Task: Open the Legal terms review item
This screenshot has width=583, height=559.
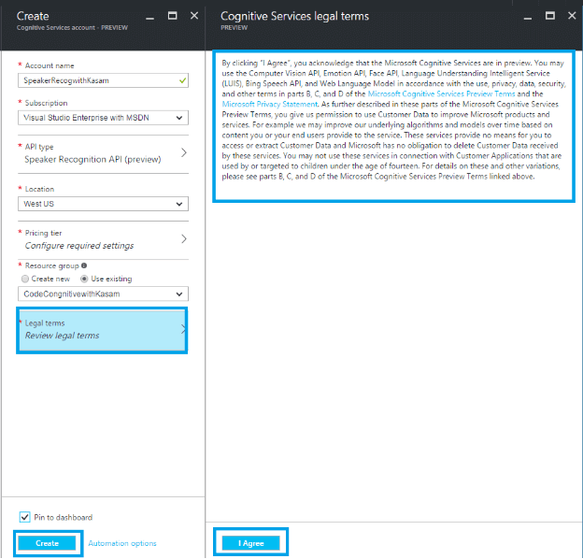Action: click(x=101, y=329)
